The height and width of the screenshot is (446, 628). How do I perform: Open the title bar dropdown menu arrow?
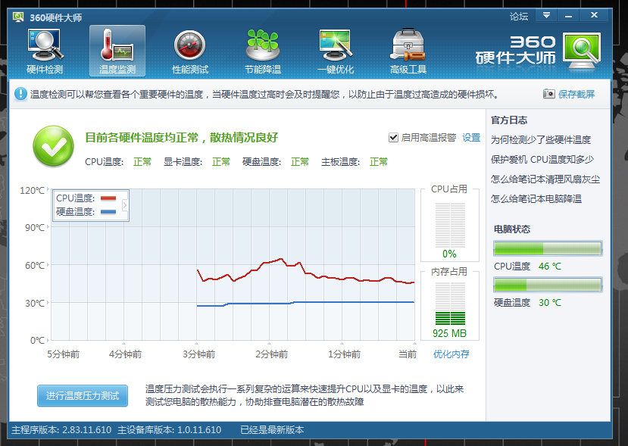click(x=546, y=16)
